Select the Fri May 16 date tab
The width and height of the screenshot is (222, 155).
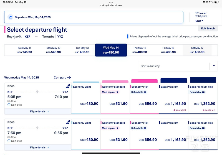tap(168, 50)
